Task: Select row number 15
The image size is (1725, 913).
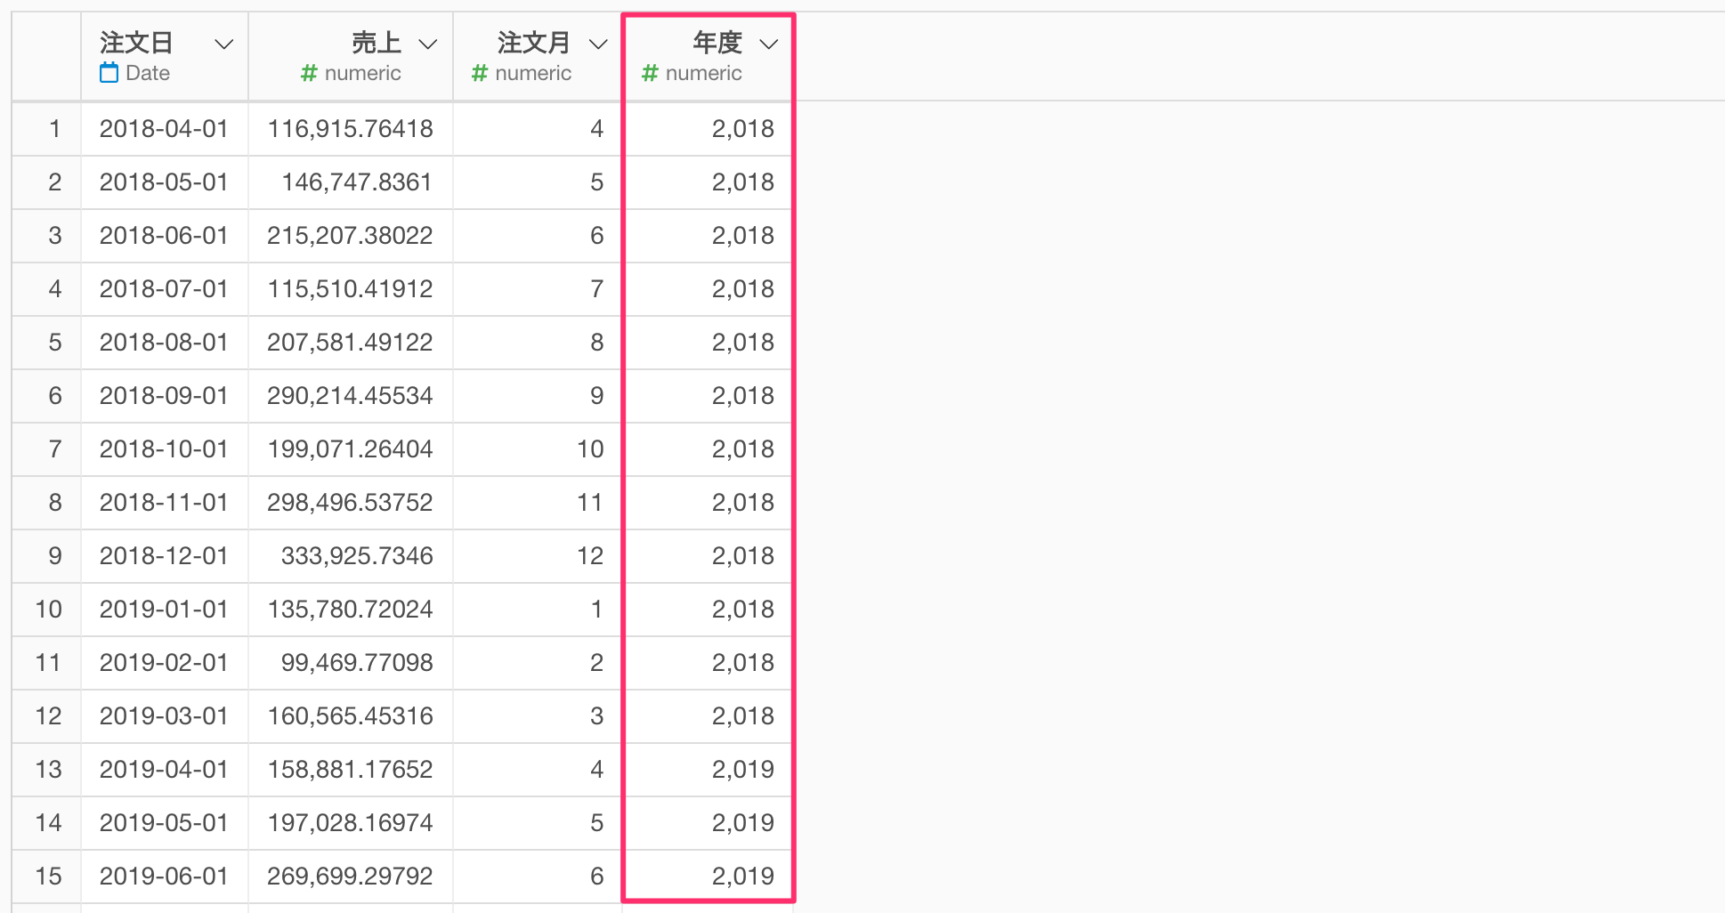Action: coord(48,877)
